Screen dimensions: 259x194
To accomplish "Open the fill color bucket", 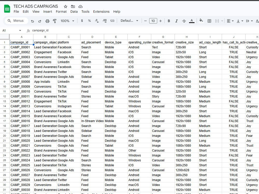I will (x=201, y=21).
